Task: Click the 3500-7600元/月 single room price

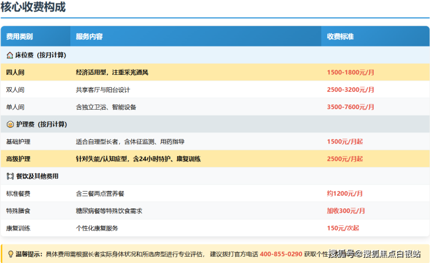Action: [350, 107]
